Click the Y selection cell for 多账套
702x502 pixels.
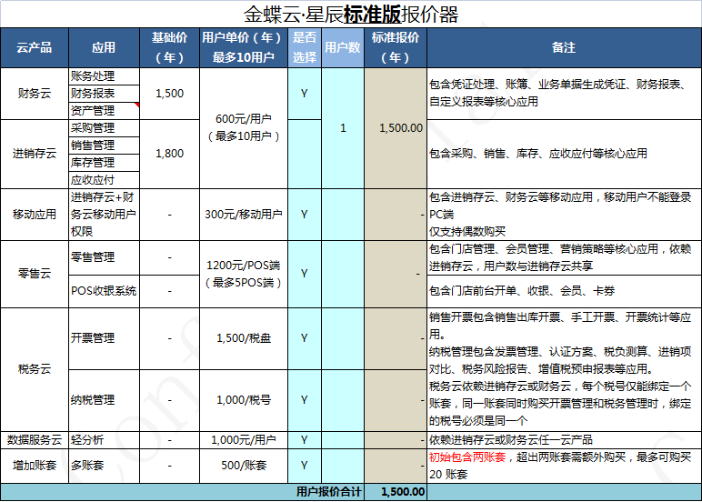(x=305, y=466)
